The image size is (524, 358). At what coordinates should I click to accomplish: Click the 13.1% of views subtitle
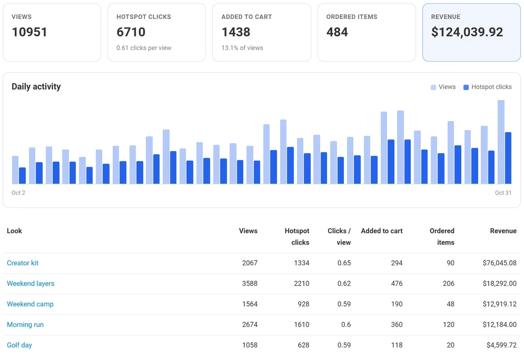pos(242,48)
